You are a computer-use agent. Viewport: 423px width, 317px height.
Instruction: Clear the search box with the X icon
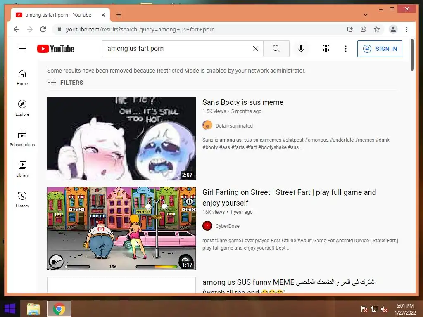tap(255, 49)
